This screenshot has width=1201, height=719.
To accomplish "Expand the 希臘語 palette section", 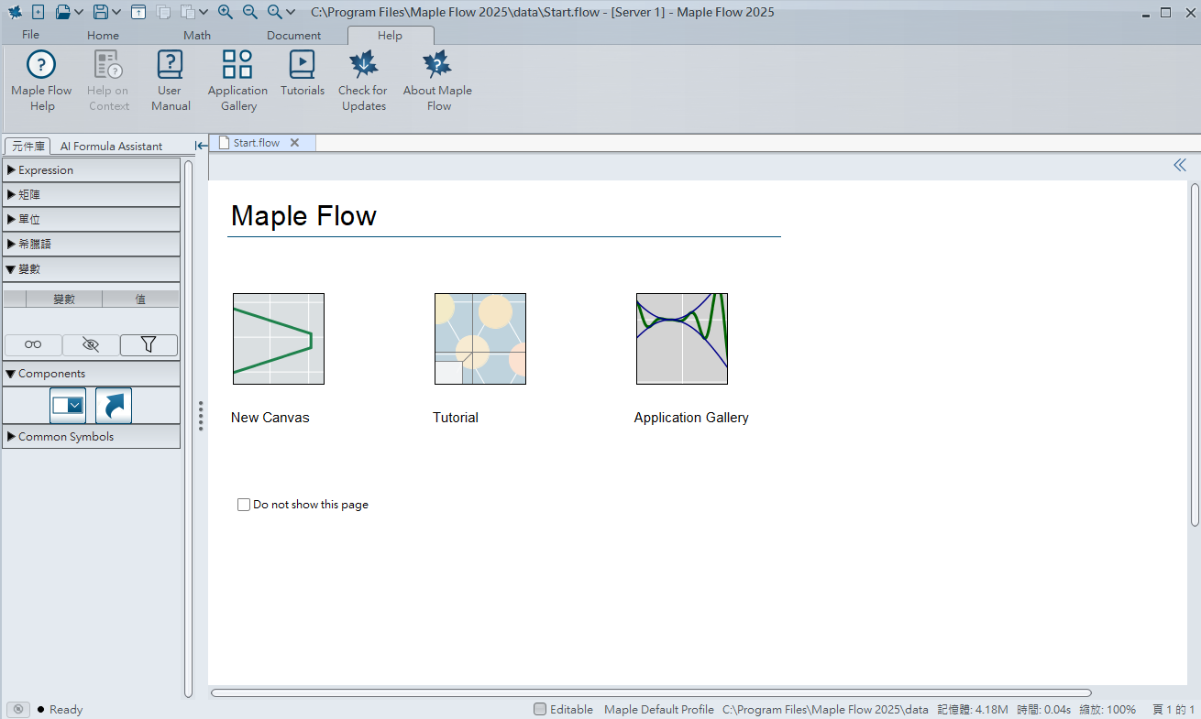I will tap(91, 245).
